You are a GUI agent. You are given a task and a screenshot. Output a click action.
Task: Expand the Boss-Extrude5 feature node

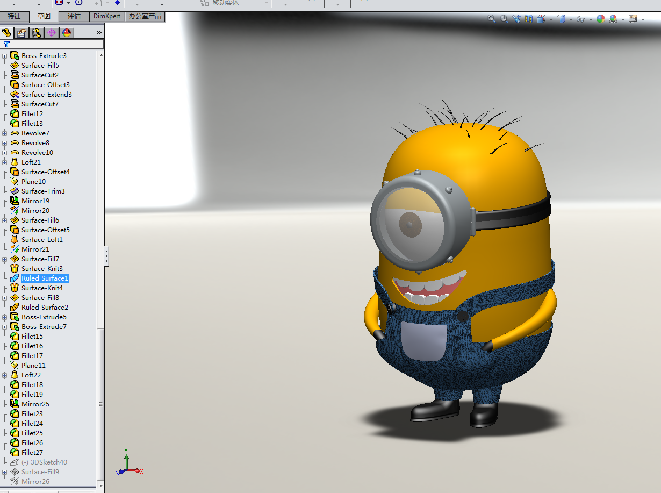click(5, 317)
